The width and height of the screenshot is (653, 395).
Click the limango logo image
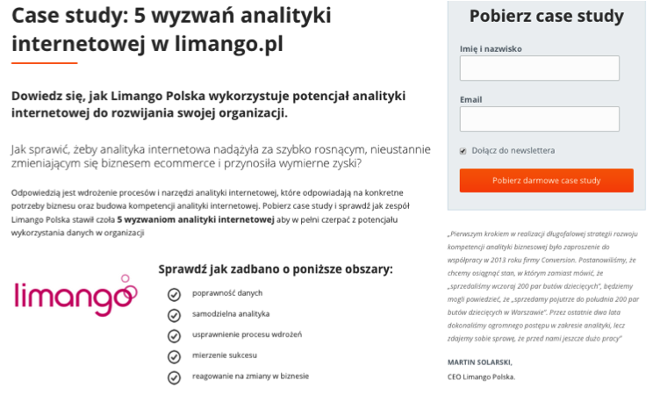[75, 295]
